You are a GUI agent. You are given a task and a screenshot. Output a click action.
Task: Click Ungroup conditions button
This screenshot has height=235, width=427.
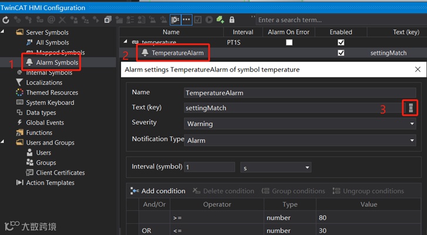368,191
